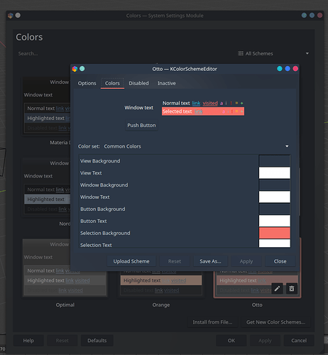Image resolution: width=328 pixels, height=355 pixels.
Task: Click the Reset button in KColorSchemeEditor
Action: pos(175,261)
